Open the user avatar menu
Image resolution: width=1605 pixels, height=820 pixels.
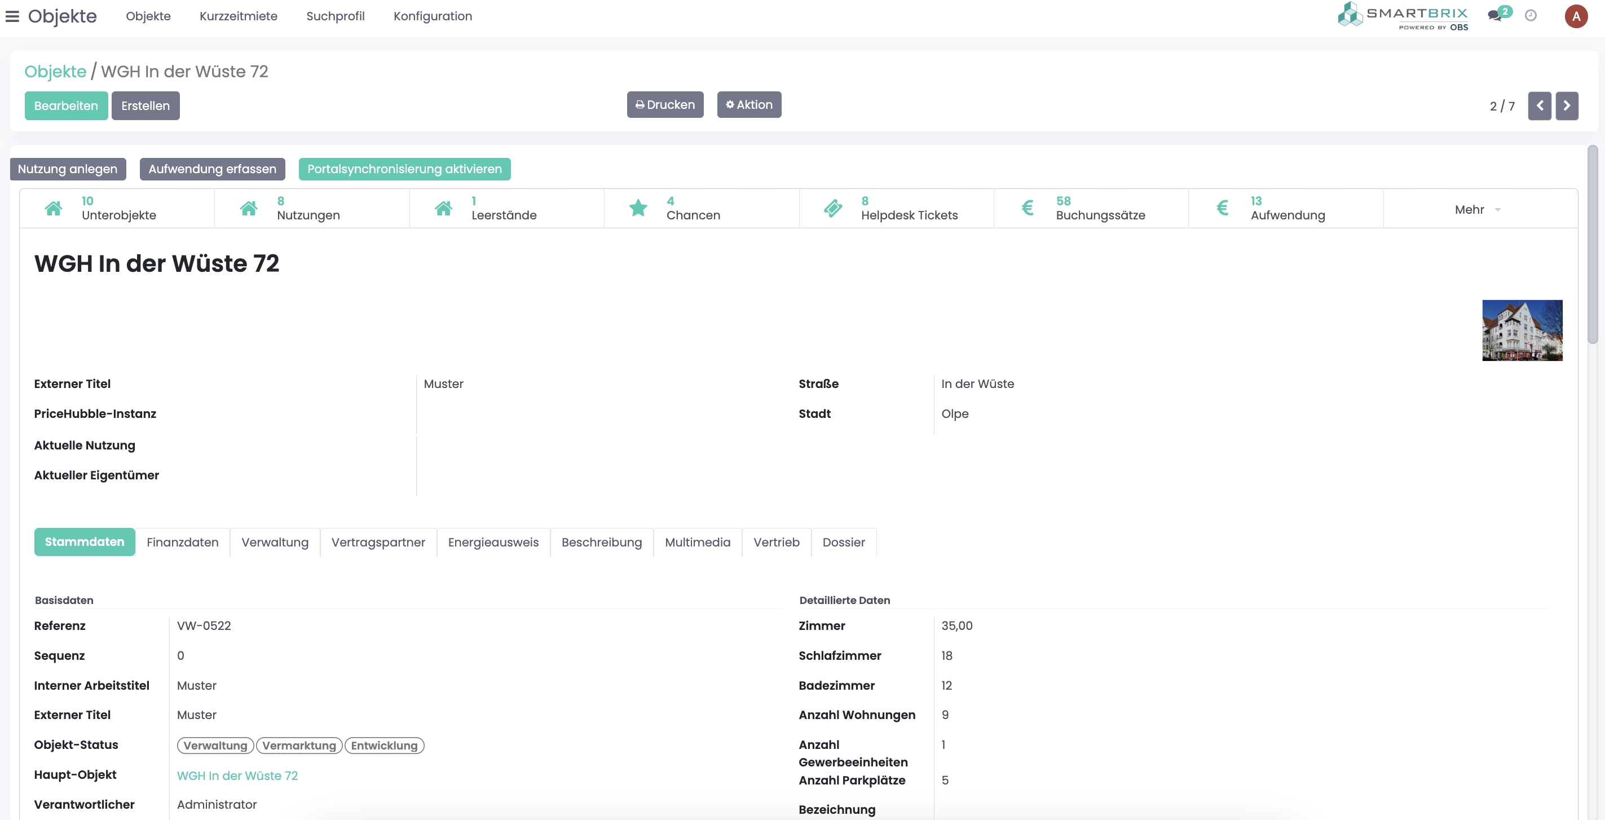point(1576,16)
